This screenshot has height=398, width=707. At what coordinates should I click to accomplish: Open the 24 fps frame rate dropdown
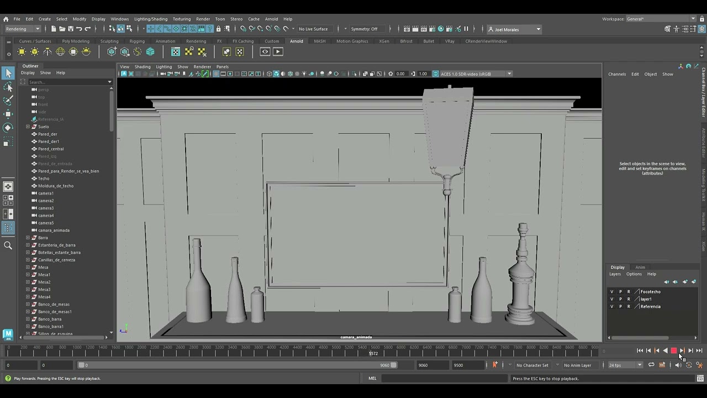(625, 365)
